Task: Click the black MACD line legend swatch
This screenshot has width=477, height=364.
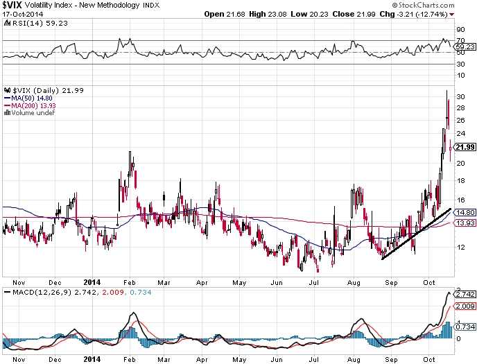Action: point(8,292)
